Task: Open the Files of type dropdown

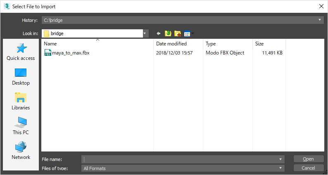Action: (281, 168)
